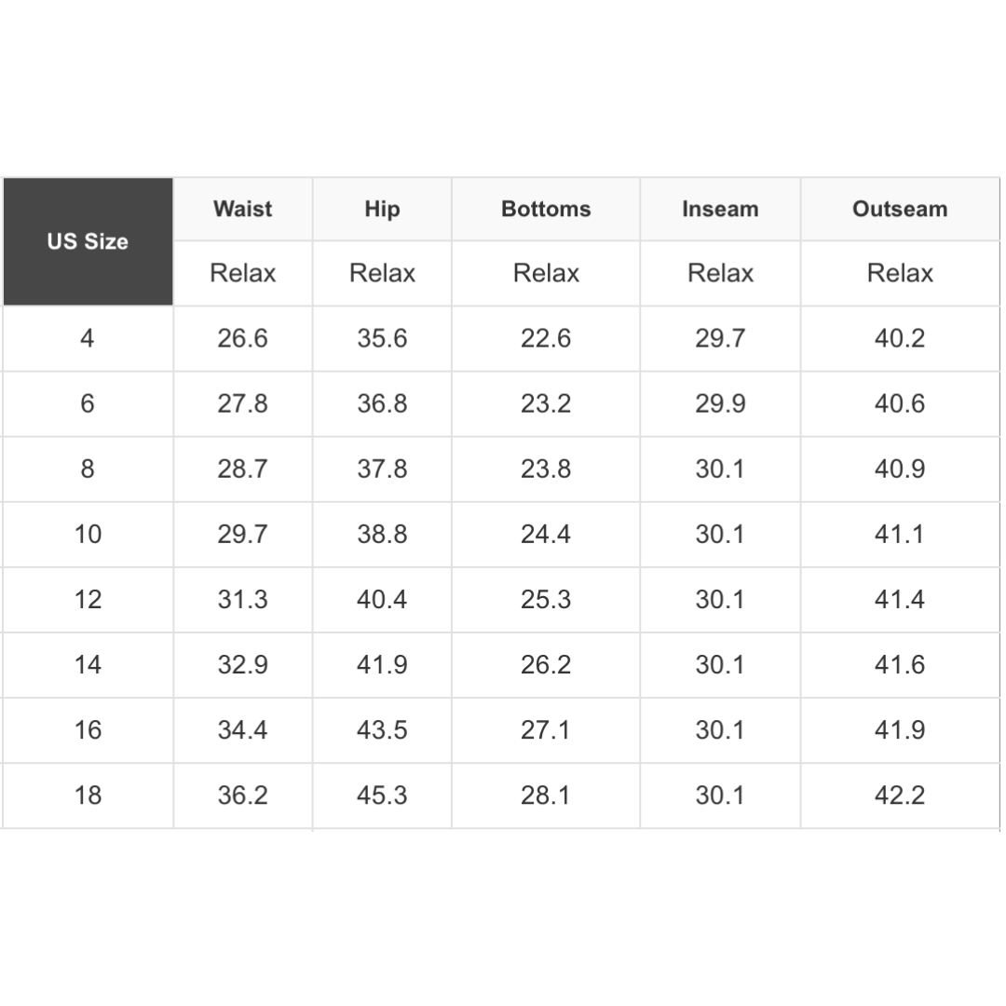Click the Relax subheader under Waist

[242, 273]
